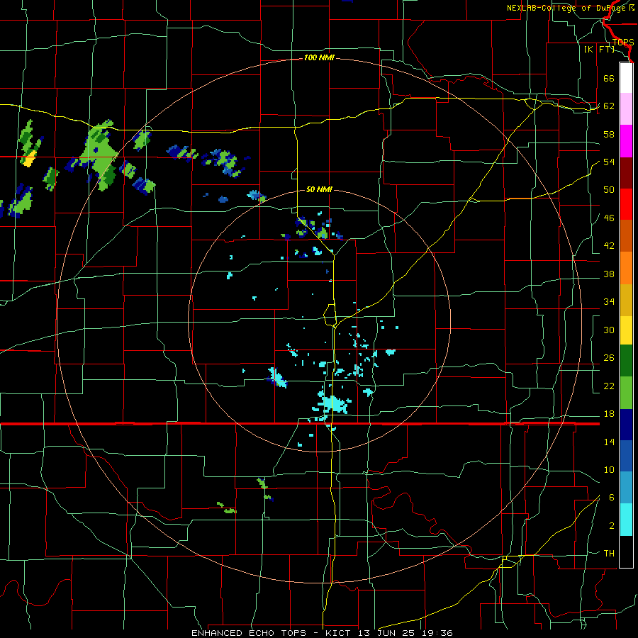Select the dark red legend color band

pyautogui.click(x=626, y=173)
